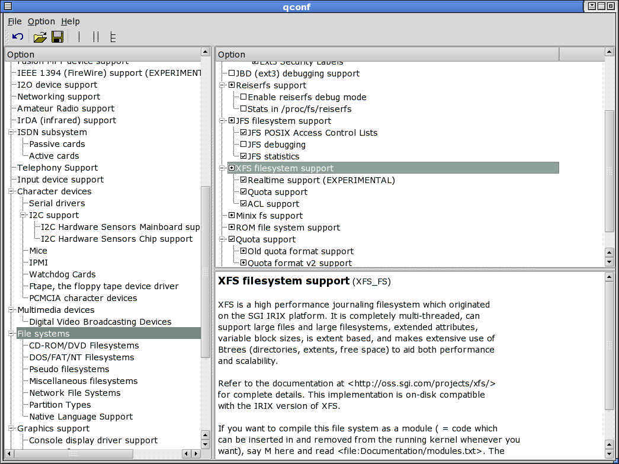Screen dimensions: 619x464
Task: Switch to Split View using the two-bar icon
Action: (x=95, y=37)
